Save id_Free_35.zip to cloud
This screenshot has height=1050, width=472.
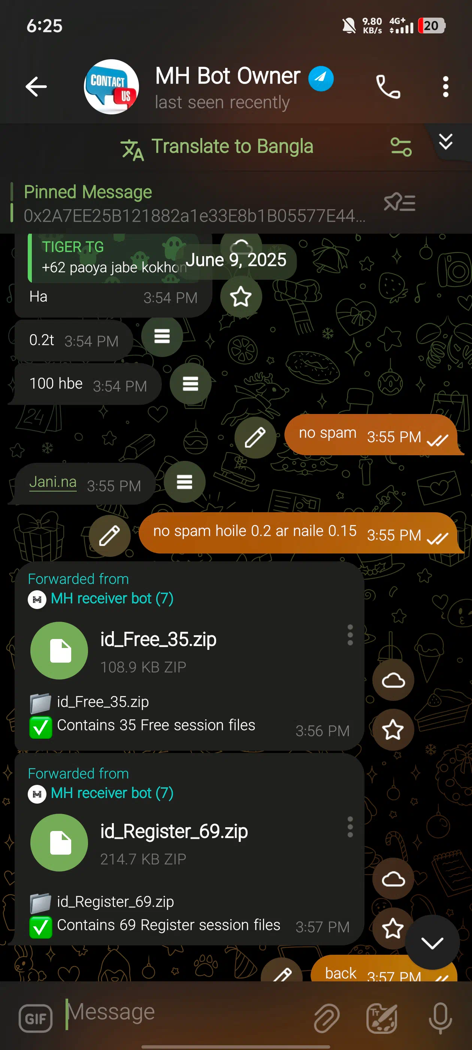tap(393, 680)
